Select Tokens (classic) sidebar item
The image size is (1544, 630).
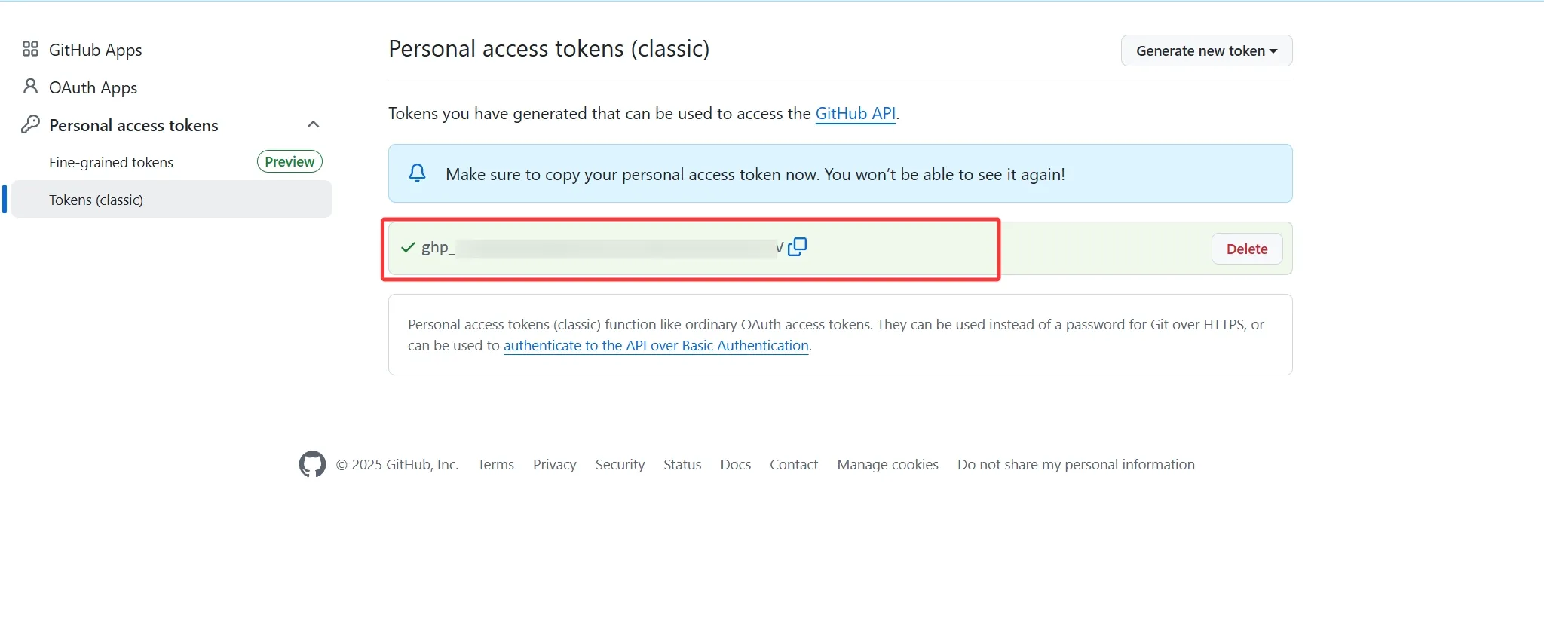point(96,200)
